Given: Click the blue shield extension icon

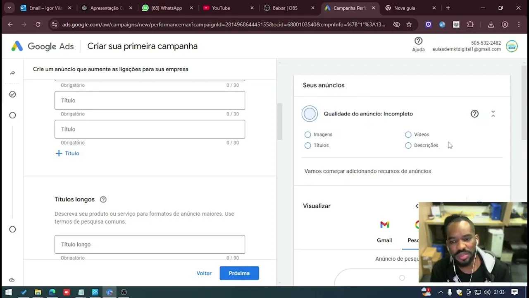Looking at the screenshot, I should tap(428, 24).
